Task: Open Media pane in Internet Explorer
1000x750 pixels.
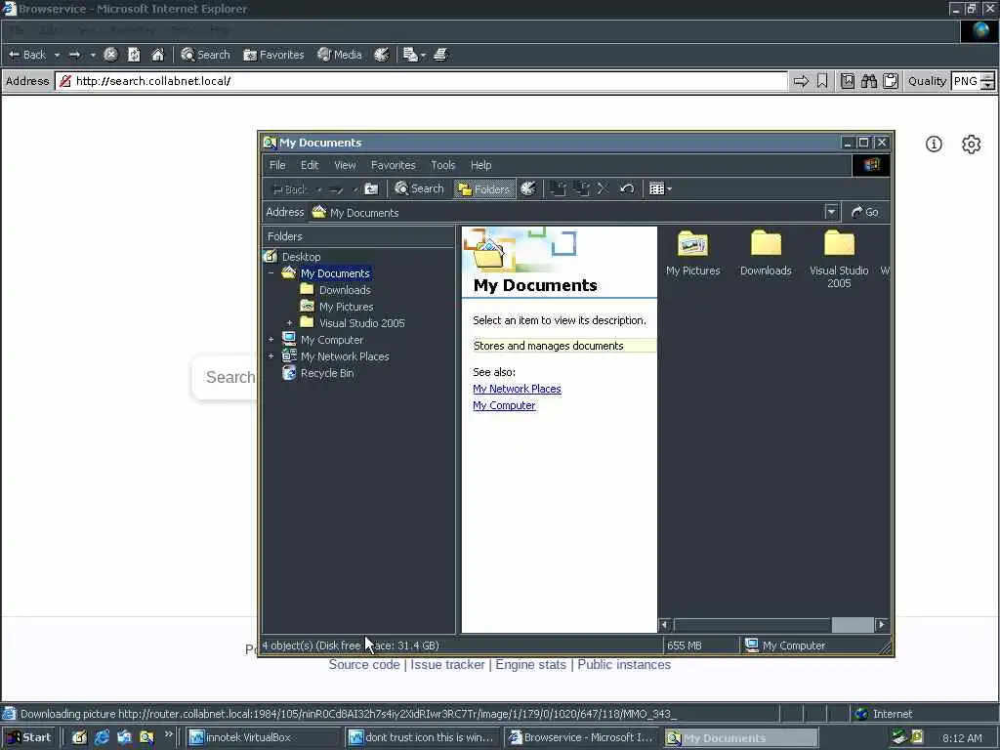Action: click(340, 55)
